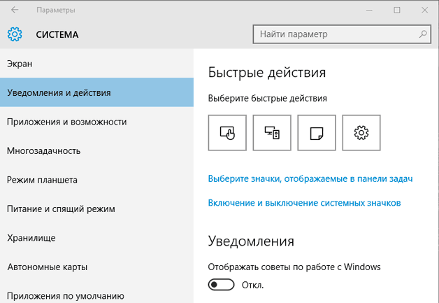
Task: Click the Найти параметр search field
Action: [x=342, y=34]
